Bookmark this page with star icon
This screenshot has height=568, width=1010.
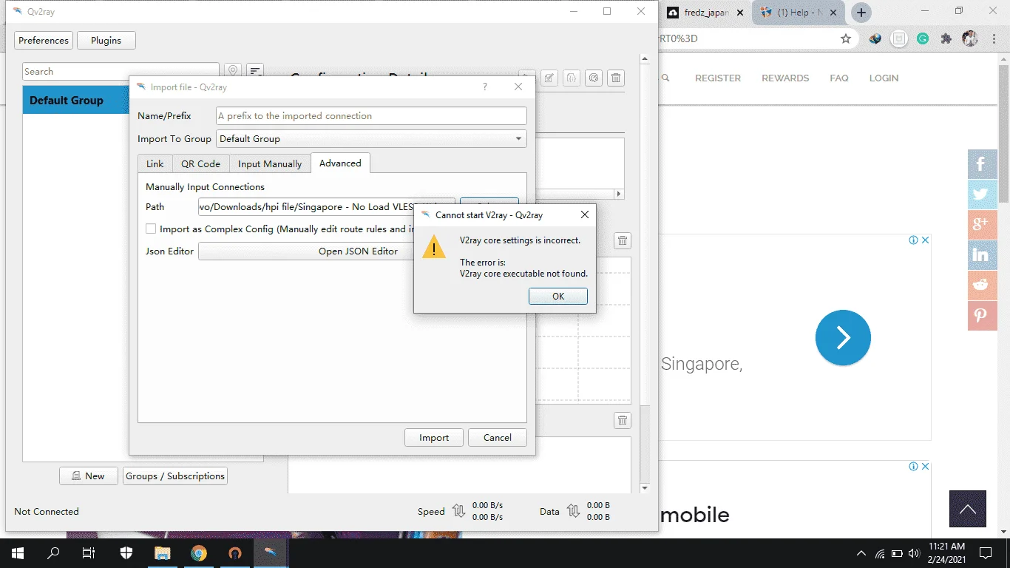pyautogui.click(x=846, y=38)
